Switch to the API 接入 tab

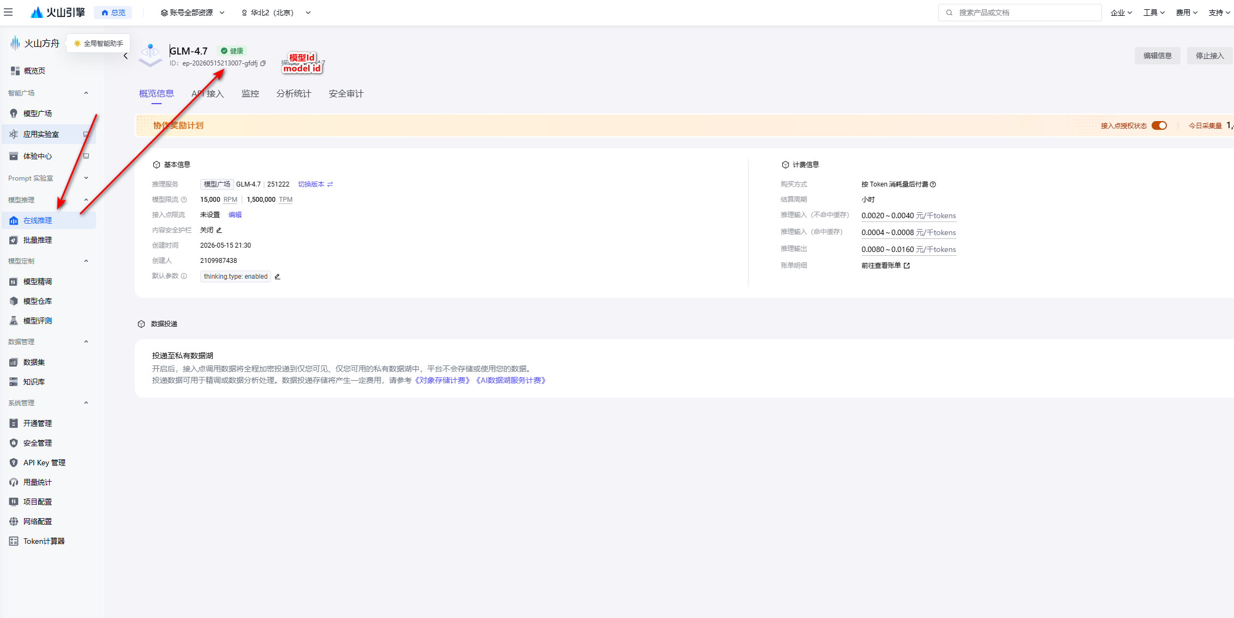[x=208, y=94]
